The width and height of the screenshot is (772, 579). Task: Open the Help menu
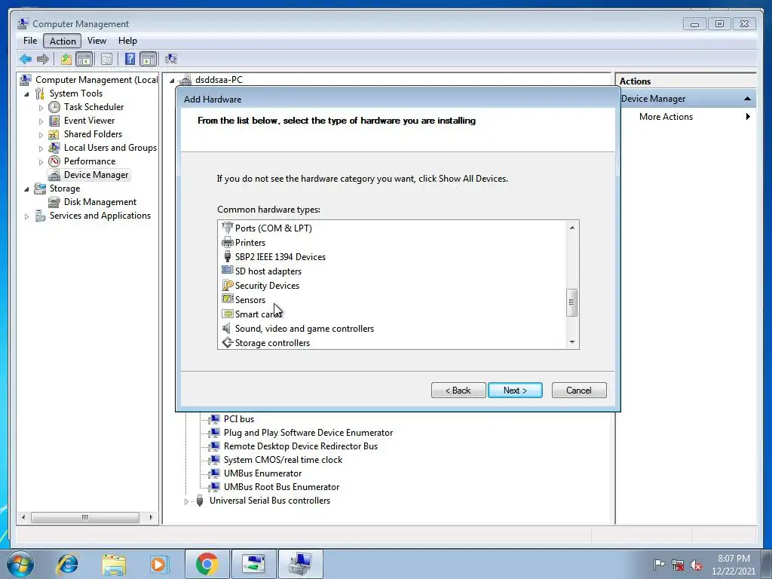127,41
